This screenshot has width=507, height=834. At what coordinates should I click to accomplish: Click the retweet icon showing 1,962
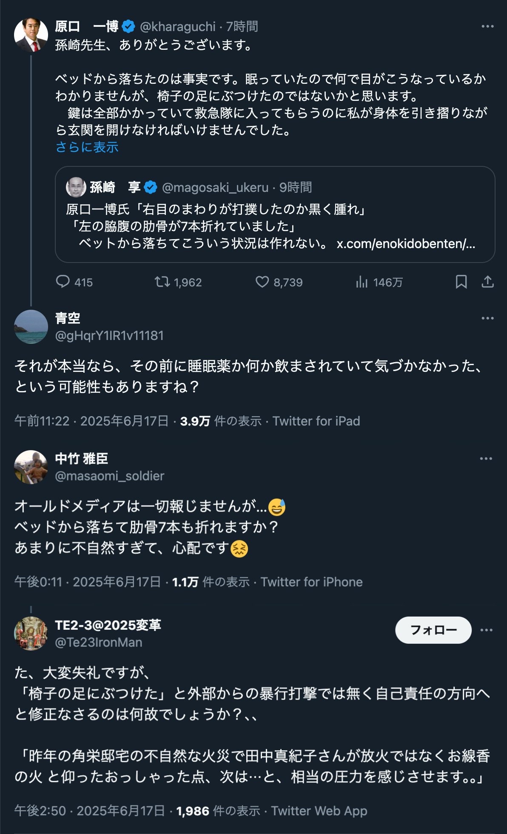pyautogui.click(x=162, y=282)
